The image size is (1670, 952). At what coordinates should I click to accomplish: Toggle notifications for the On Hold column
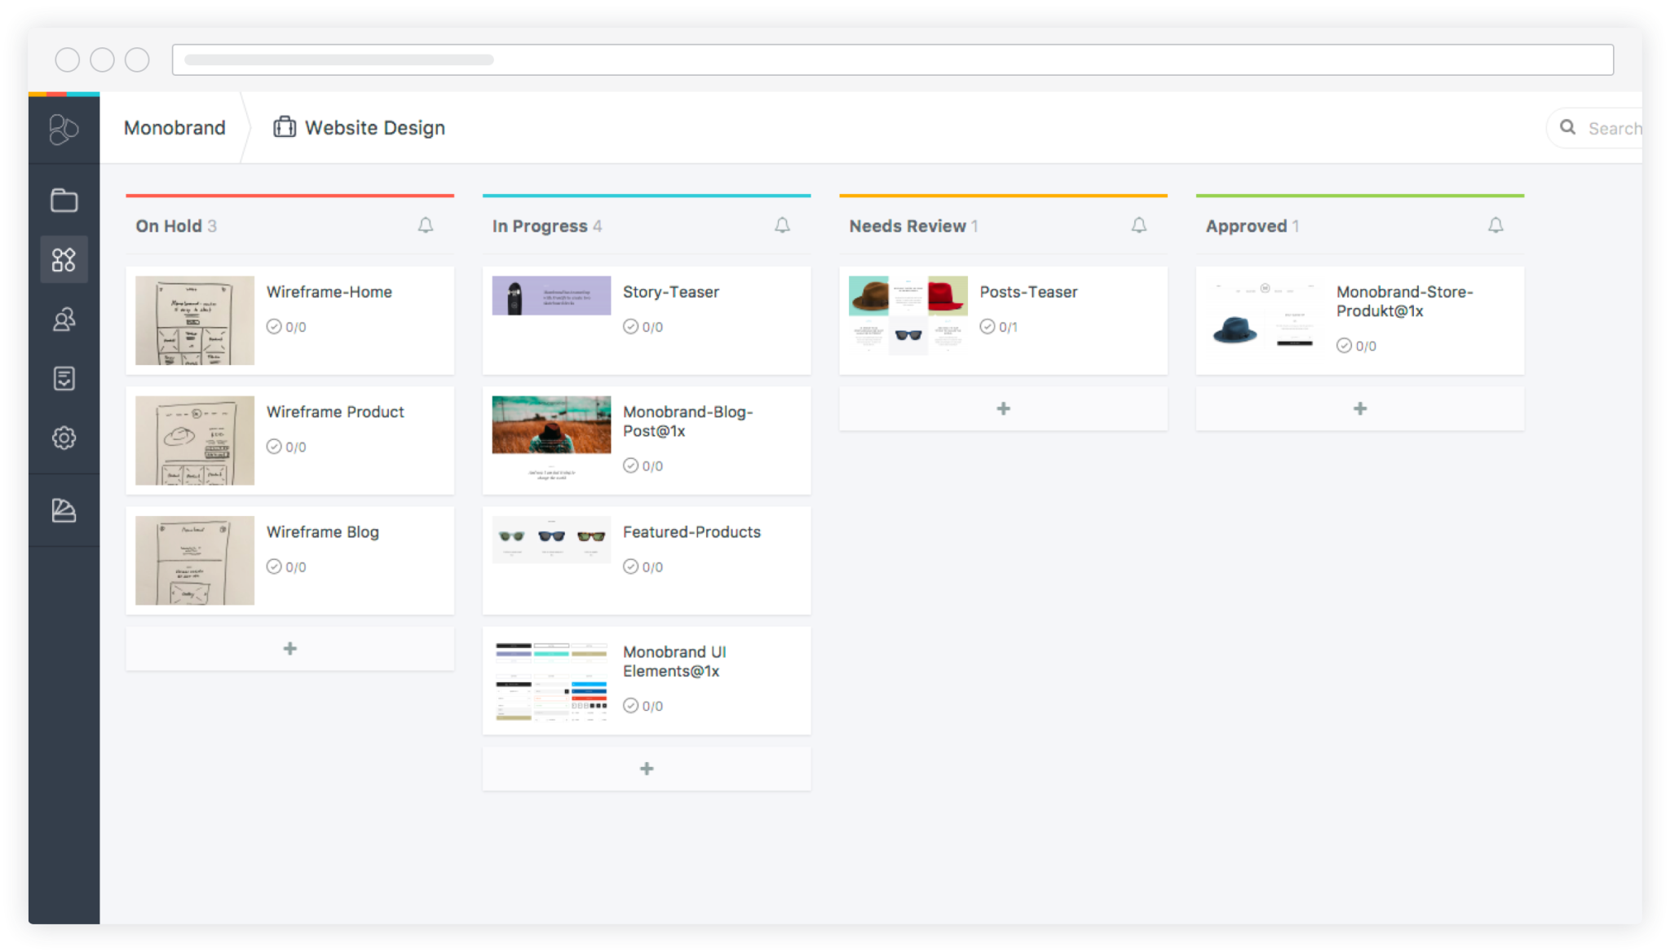pyautogui.click(x=426, y=225)
